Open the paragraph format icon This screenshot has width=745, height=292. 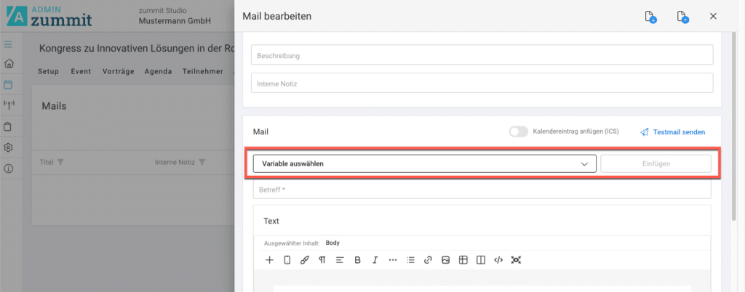[x=322, y=259]
